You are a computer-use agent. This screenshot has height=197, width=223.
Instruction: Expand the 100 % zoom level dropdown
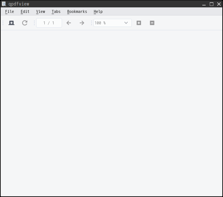click(126, 23)
